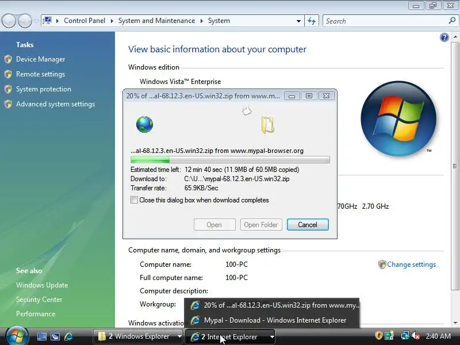460x345 pixels.
Task: Click the scroll up arrow
Action: 455,37
